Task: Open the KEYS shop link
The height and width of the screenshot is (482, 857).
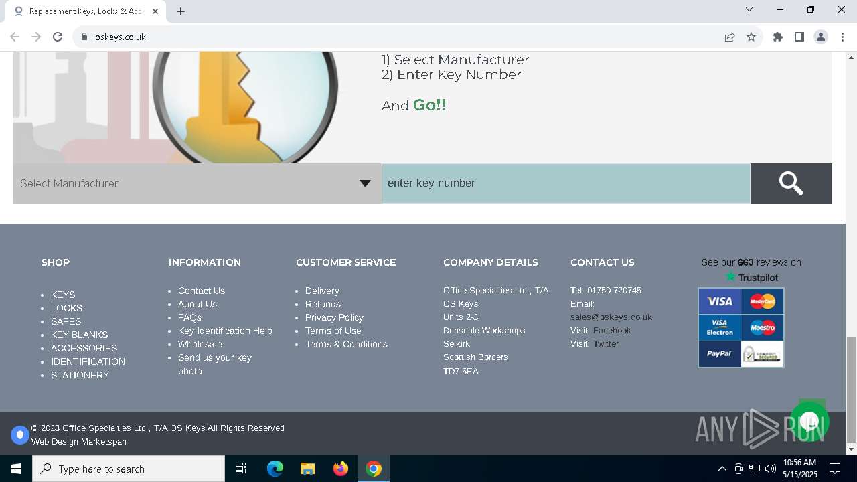Action: click(x=63, y=295)
